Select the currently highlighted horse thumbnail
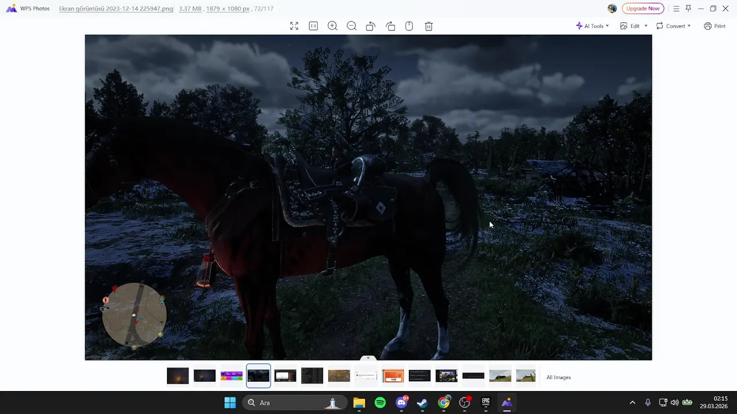This screenshot has width=737, height=414. click(x=259, y=376)
